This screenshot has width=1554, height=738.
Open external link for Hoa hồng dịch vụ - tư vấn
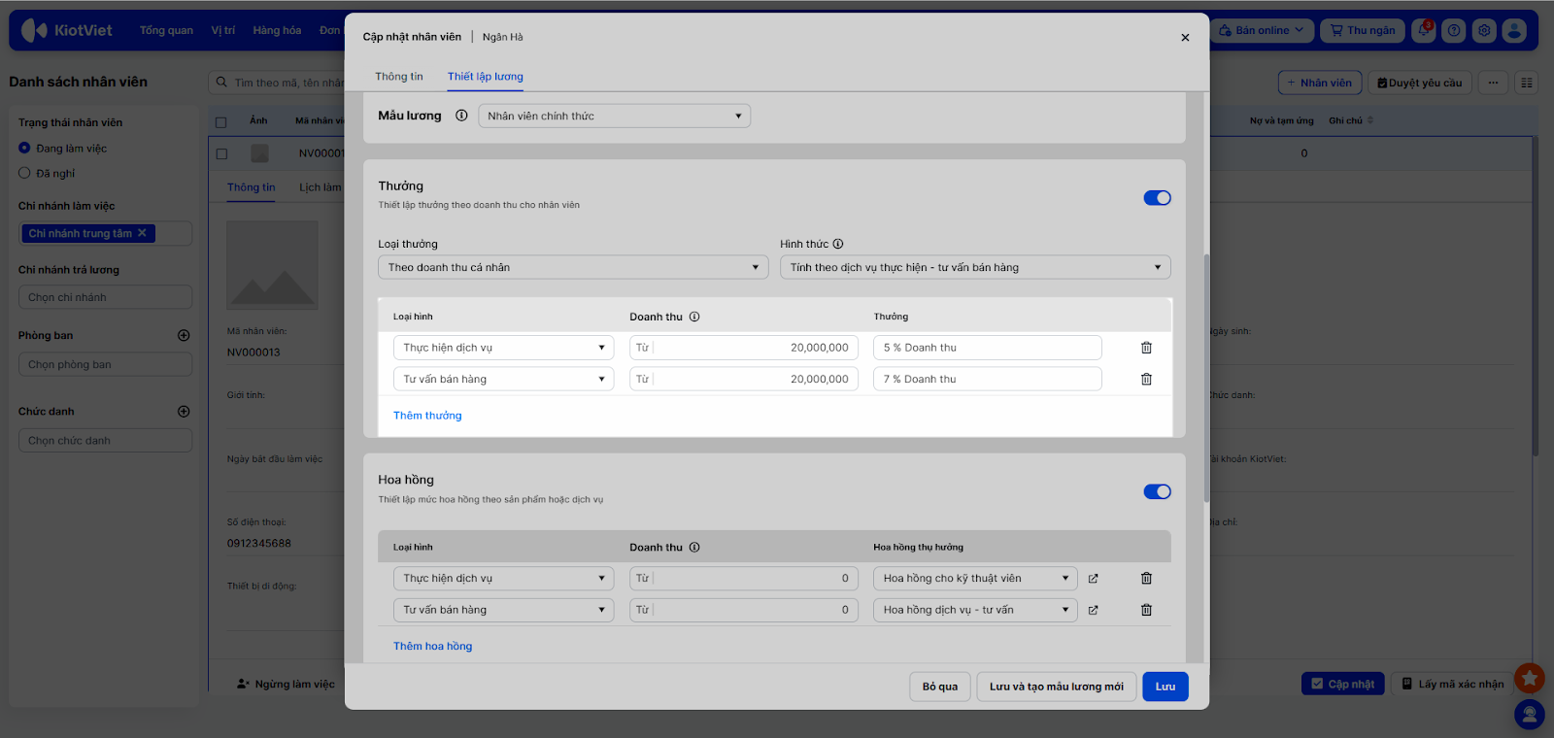click(1093, 611)
